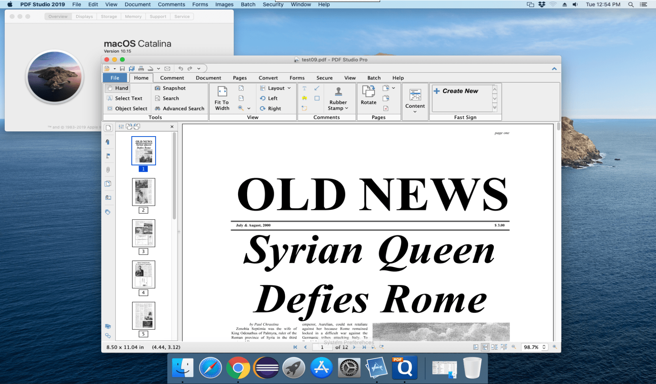
Task: Click the Delete Pages icon
Action: 386,108
